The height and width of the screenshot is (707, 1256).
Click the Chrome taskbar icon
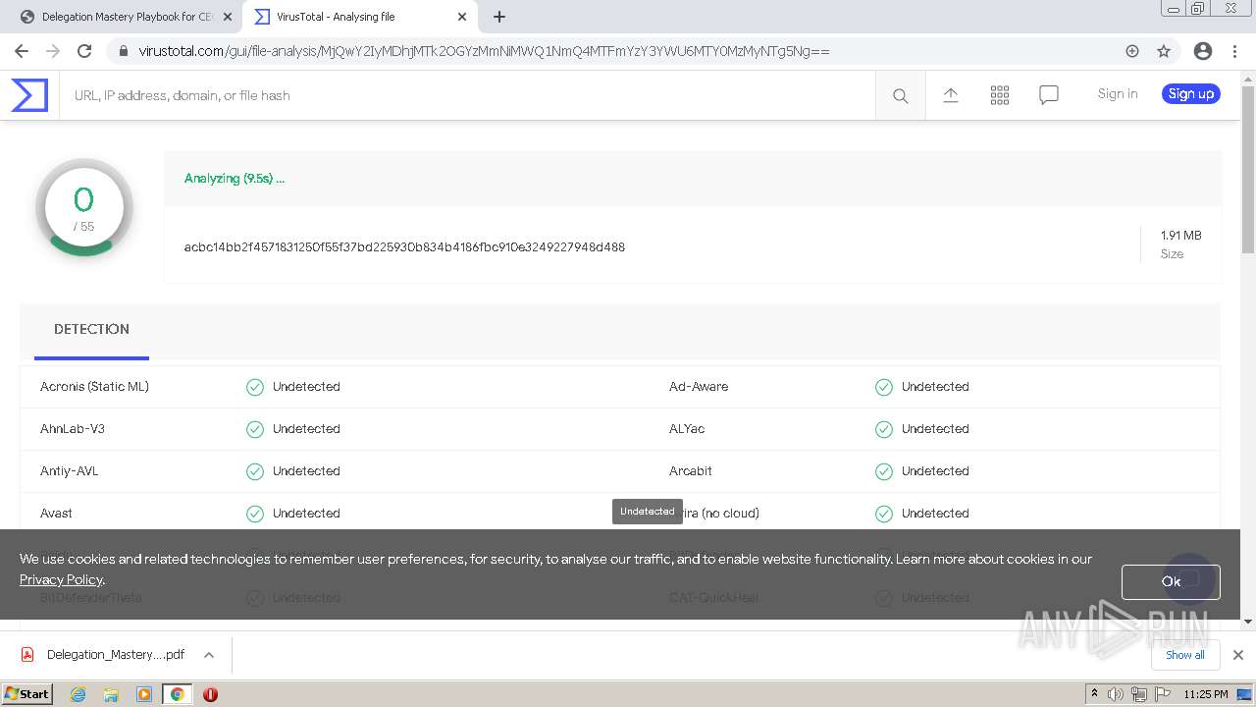[x=177, y=694]
